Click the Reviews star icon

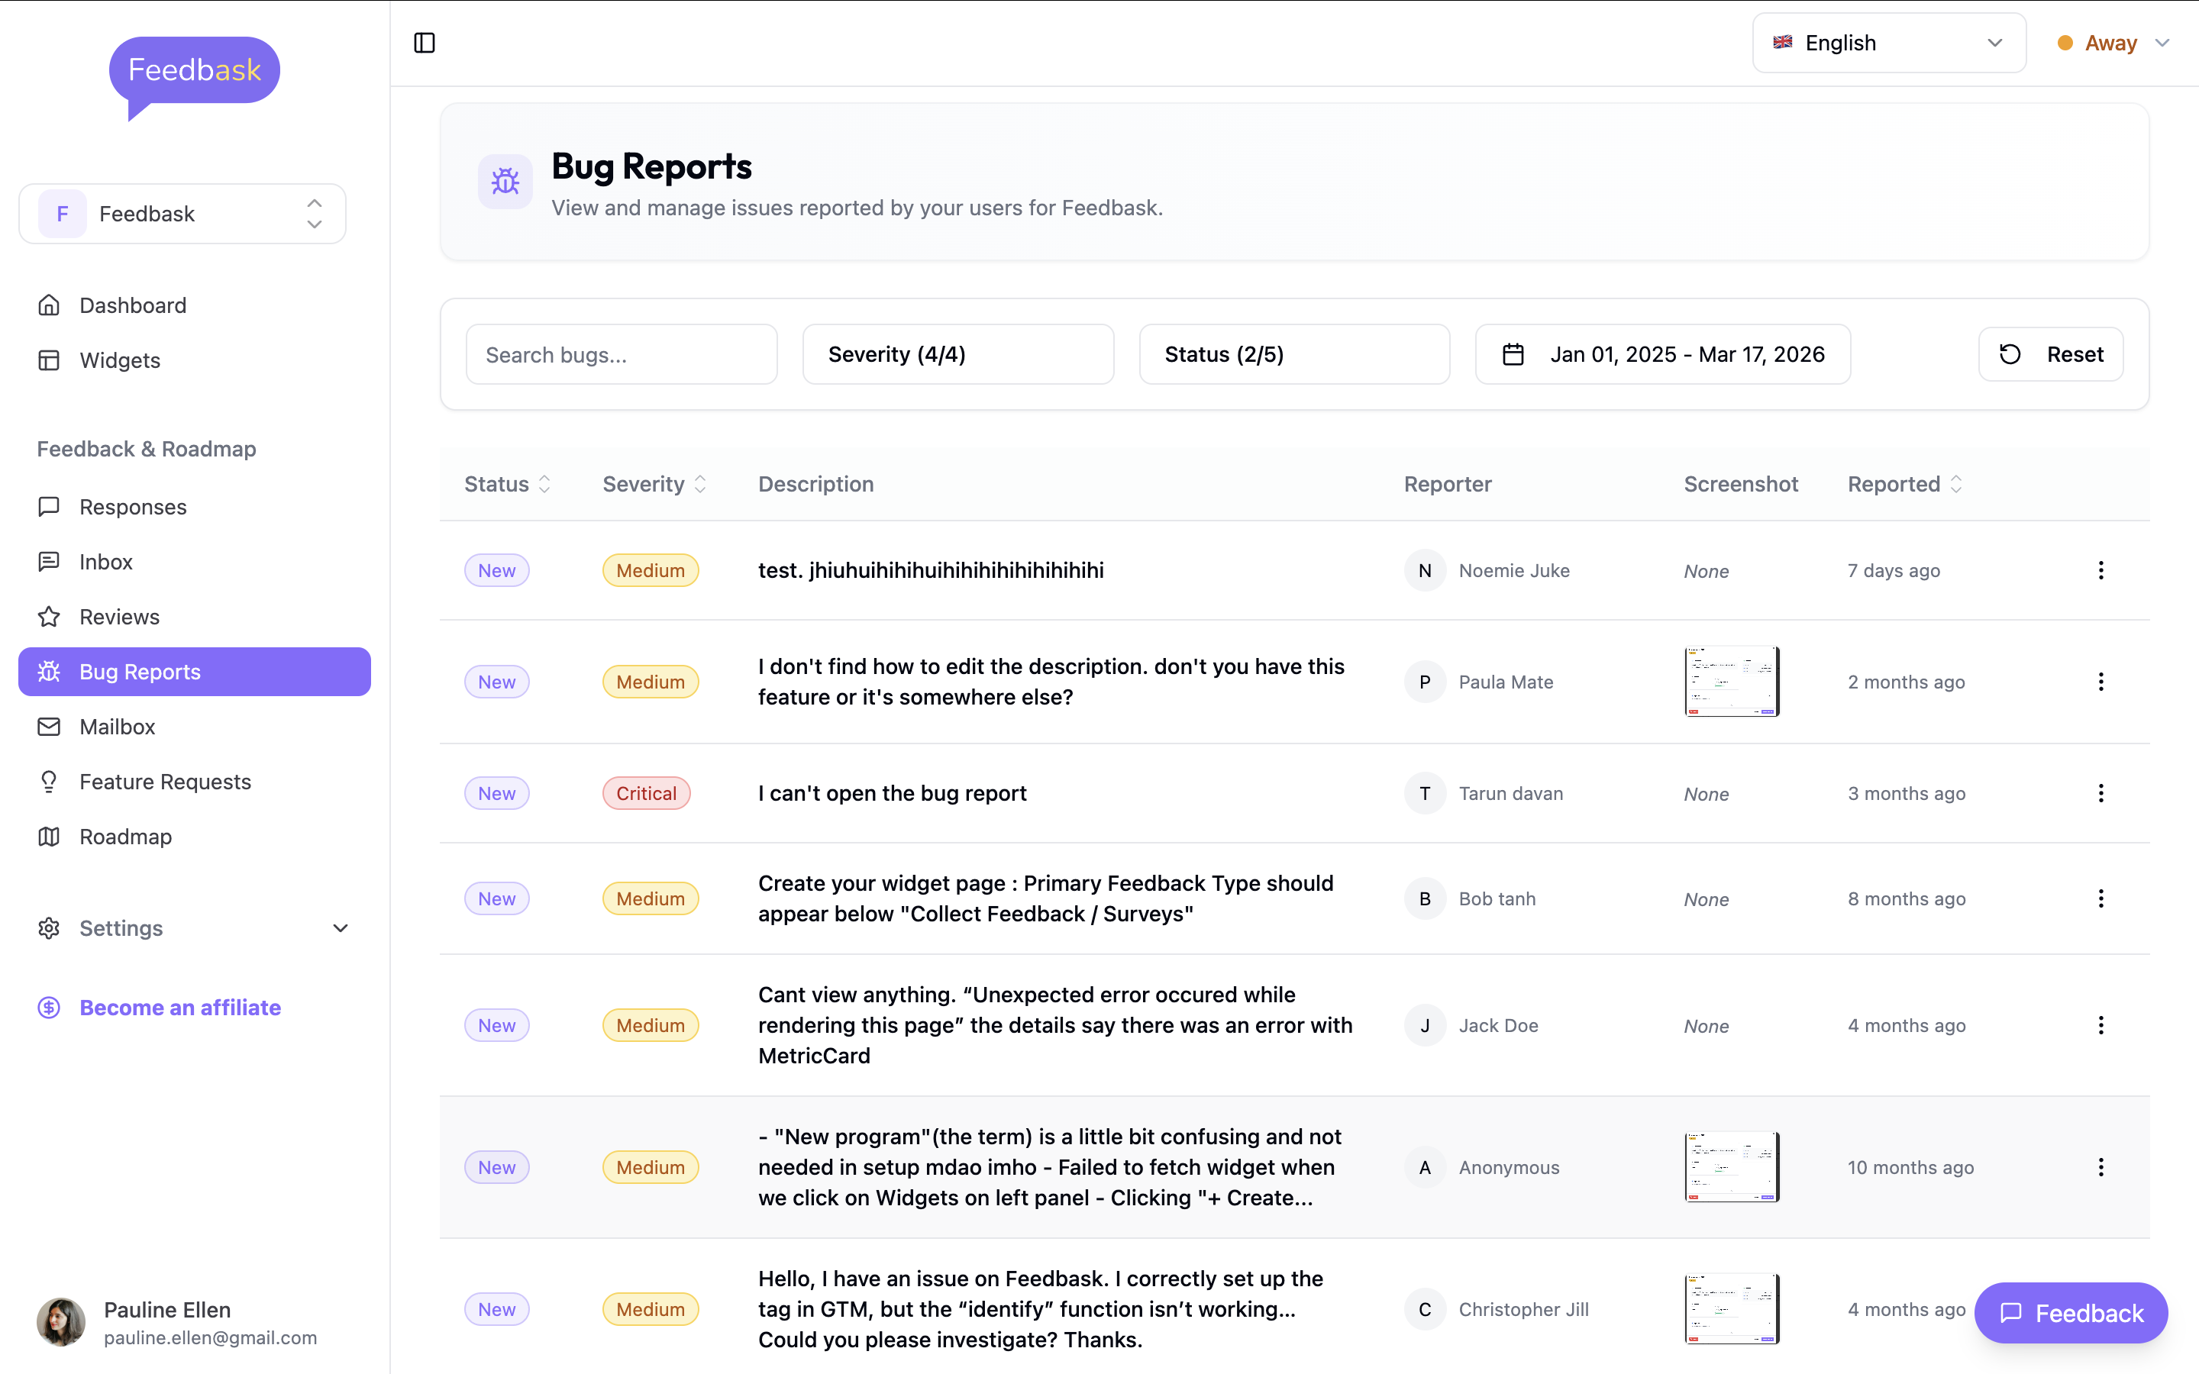coord(48,616)
